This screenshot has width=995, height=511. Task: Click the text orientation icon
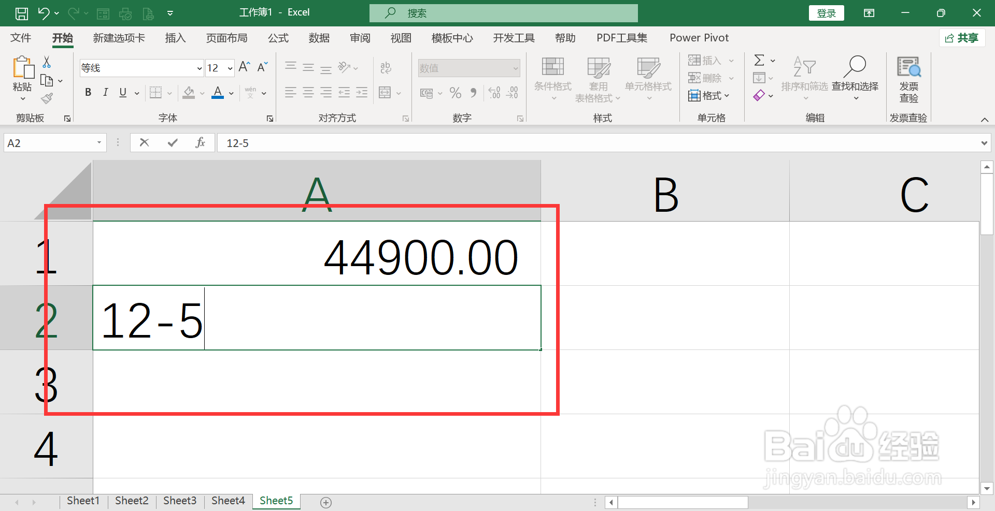[345, 67]
